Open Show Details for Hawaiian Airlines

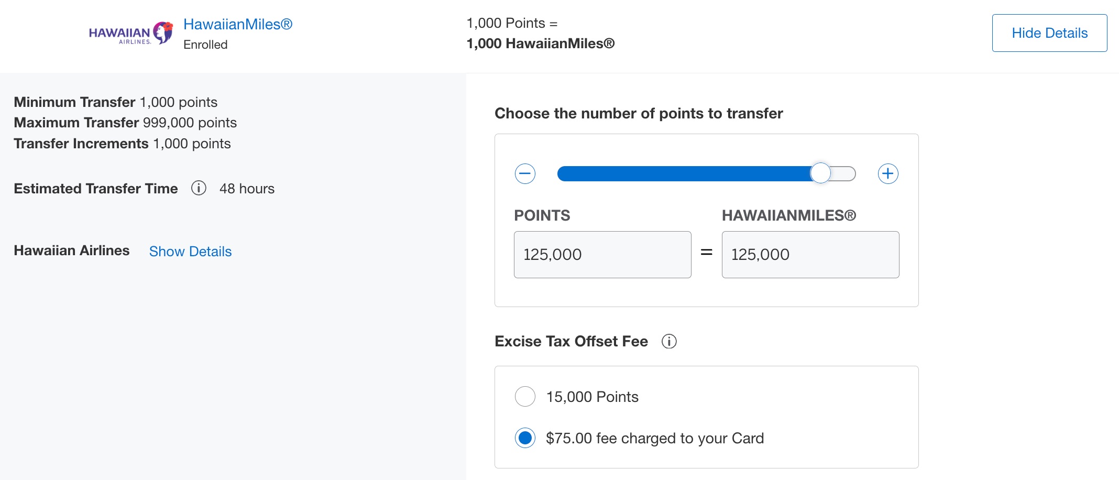pos(190,252)
